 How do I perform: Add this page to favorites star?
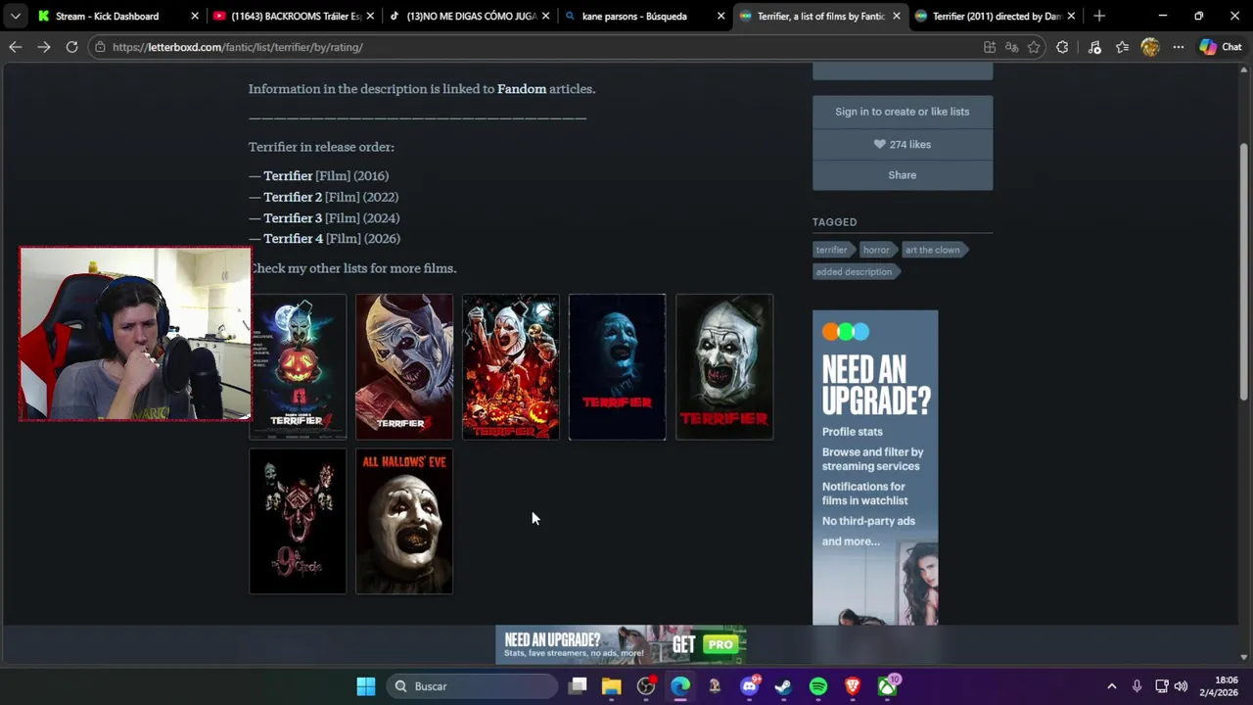tap(1034, 47)
